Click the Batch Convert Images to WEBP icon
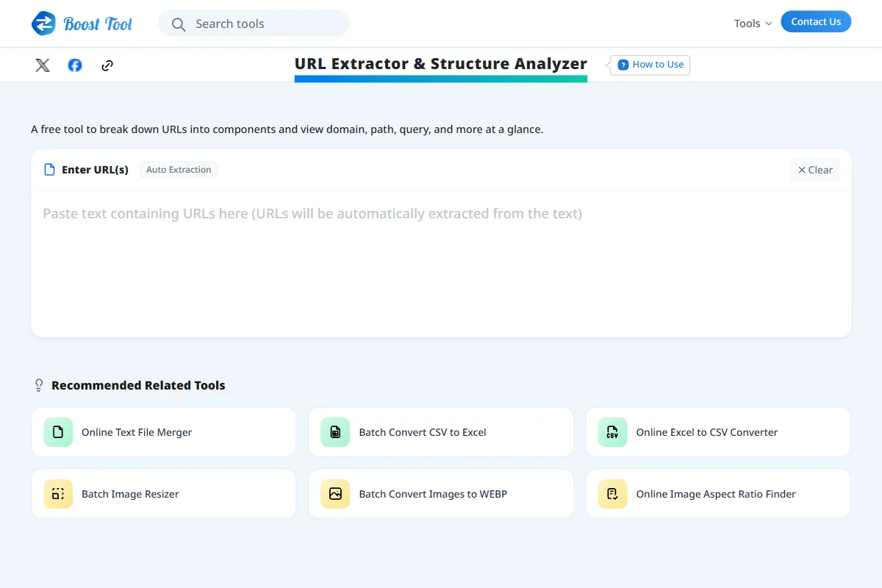This screenshot has height=588, width=882. [x=335, y=494]
